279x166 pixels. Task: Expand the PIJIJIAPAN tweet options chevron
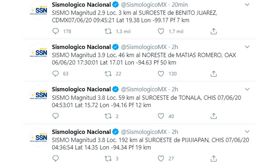[247, 132]
